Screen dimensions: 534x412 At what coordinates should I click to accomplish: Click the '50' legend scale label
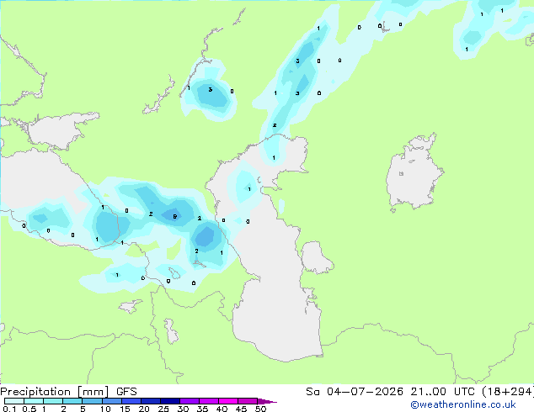click(260, 409)
